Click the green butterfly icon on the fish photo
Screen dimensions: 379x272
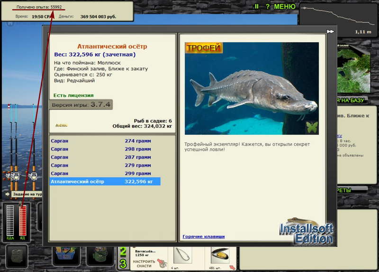coord(312,127)
